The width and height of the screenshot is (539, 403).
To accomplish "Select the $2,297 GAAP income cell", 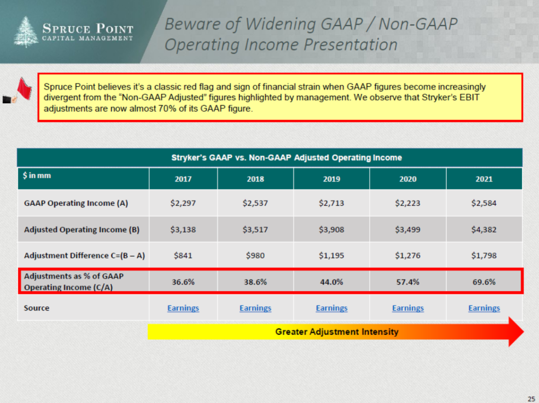I will click(x=183, y=203).
